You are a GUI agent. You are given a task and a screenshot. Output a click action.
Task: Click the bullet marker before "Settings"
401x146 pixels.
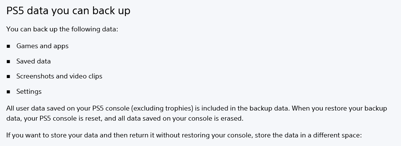point(9,92)
